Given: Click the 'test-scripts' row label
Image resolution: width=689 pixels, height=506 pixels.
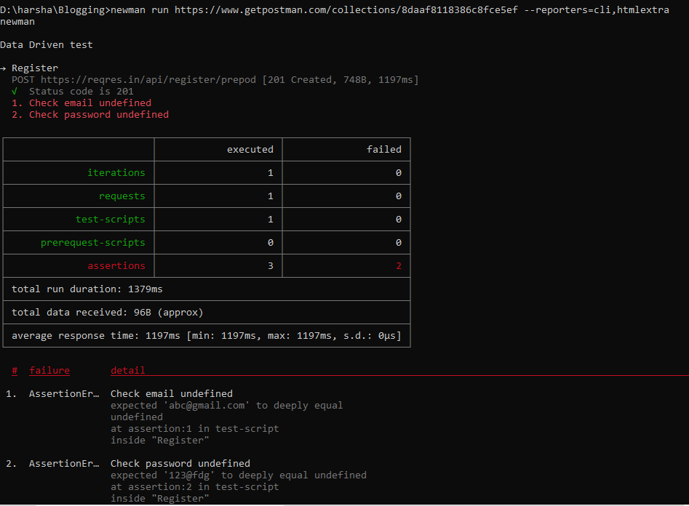Looking at the screenshot, I should click(x=111, y=219).
